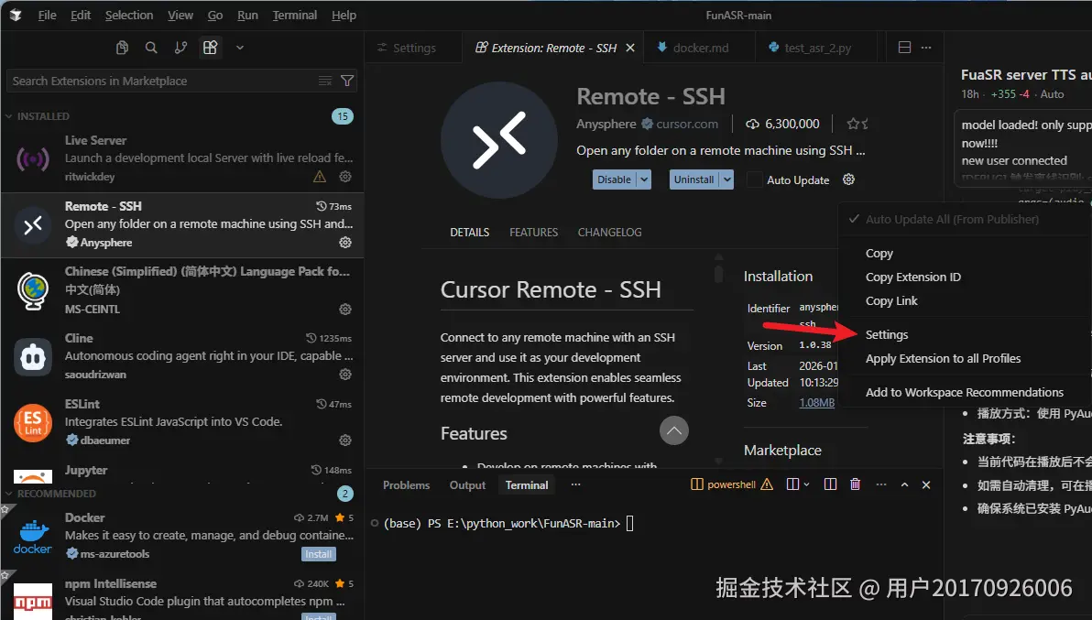Switch to the Settings editor tab
The image size is (1092, 620).
click(x=414, y=48)
